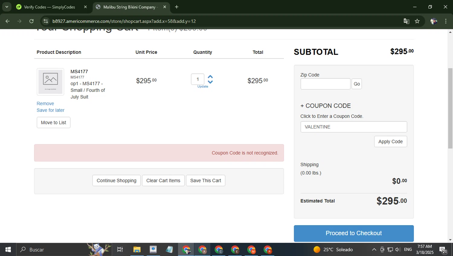Click the Apply Code button
The height and width of the screenshot is (256, 453).
390,141
